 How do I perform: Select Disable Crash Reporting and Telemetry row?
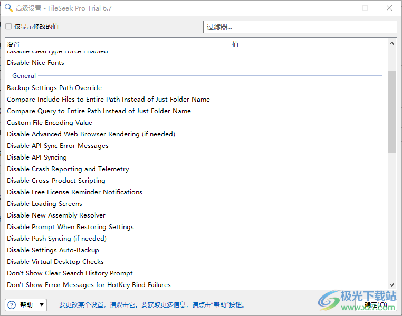click(x=196, y=169)
